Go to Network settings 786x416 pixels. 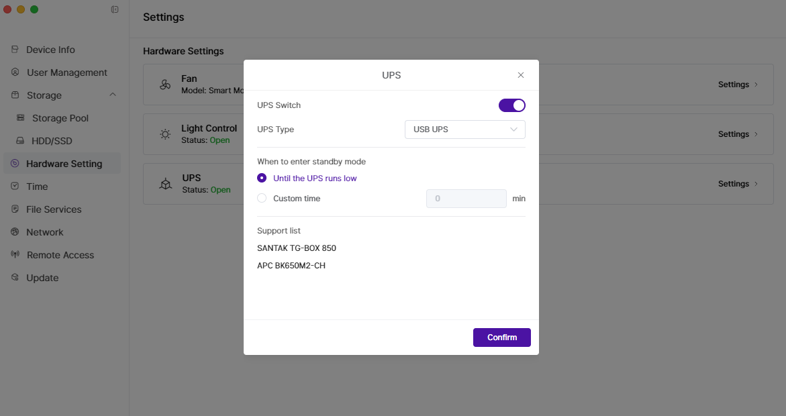[x=44, y=232]
